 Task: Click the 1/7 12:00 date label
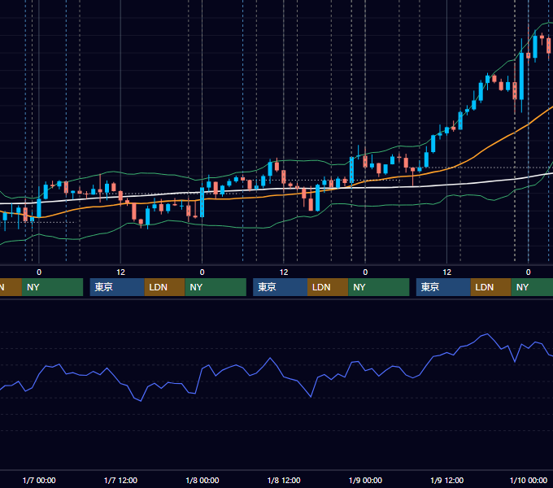coord(120,480)
